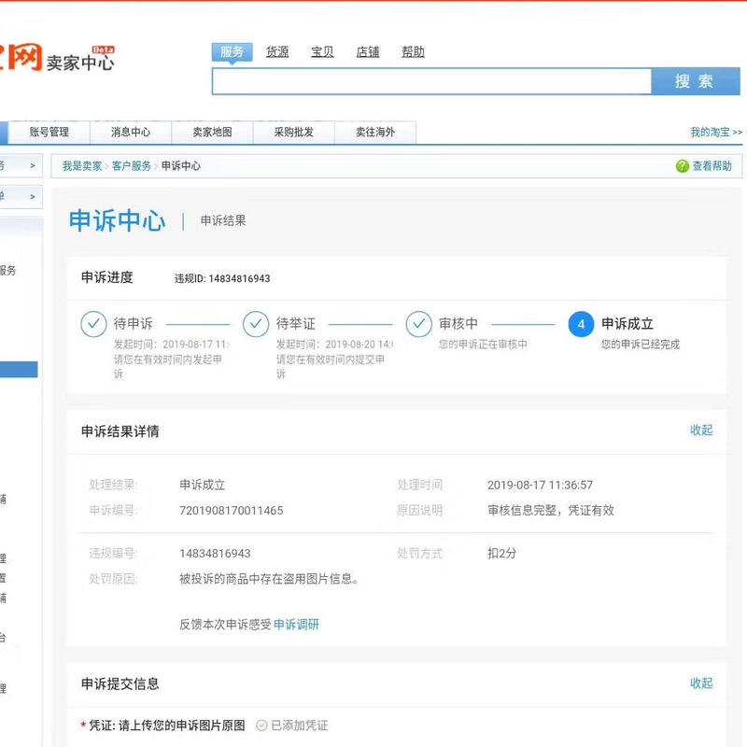Click the 待申诉 checkmark step circle
Image resolution: width=747 pixels, height=747 pixels.
click(x=93, y=324)
